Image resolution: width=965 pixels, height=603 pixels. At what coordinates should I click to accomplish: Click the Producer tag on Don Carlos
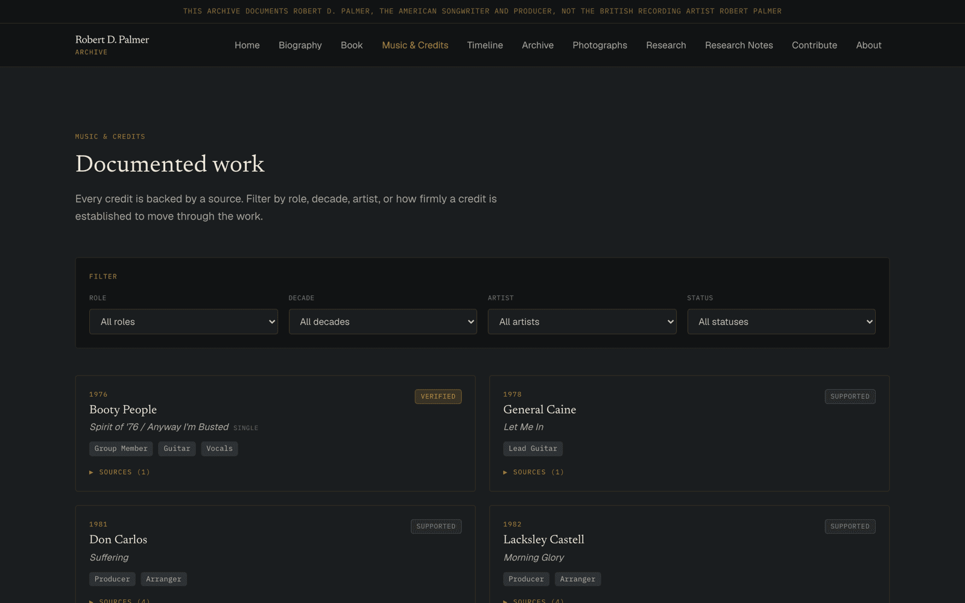pyautogui.click(x=112, y=579)
